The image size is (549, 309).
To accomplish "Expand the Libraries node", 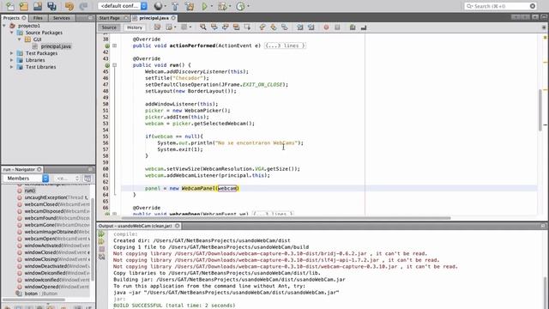I will pyautogui.click(x=12, y=60).
